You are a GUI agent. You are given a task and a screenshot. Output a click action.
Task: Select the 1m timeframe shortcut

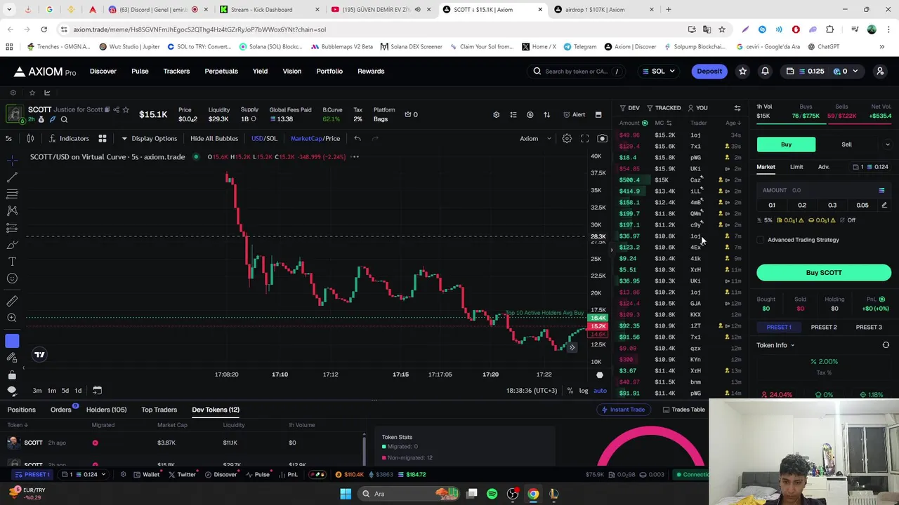(x=51, y=391)
